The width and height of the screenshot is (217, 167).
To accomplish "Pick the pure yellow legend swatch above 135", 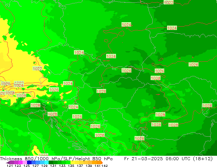I will click(73, 162).
